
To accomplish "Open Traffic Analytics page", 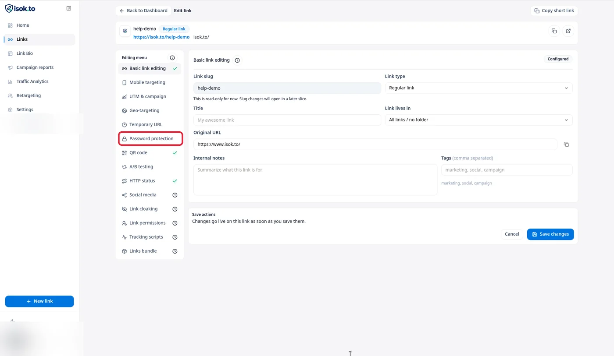I will point(39,81).
